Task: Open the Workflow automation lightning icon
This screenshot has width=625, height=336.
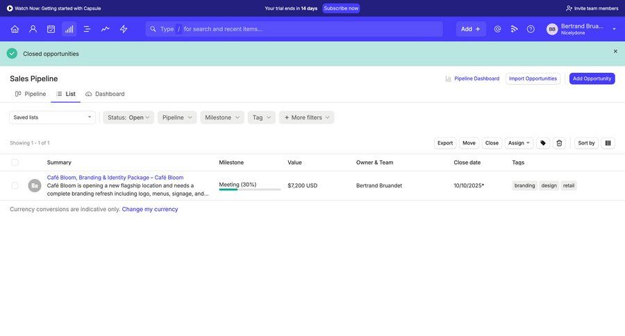Action: (x=124, y=29)
